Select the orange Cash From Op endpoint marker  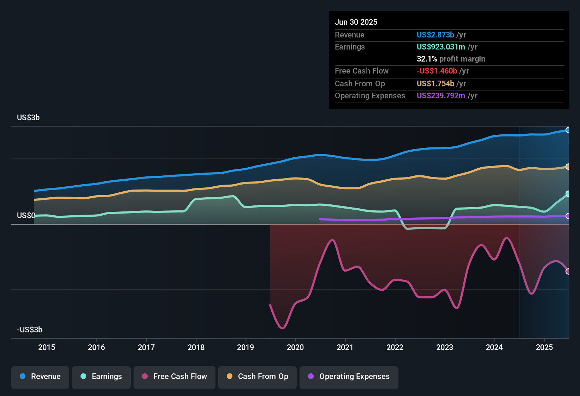(568, 166)
